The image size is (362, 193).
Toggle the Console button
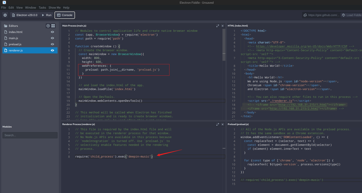pos(65,15)
